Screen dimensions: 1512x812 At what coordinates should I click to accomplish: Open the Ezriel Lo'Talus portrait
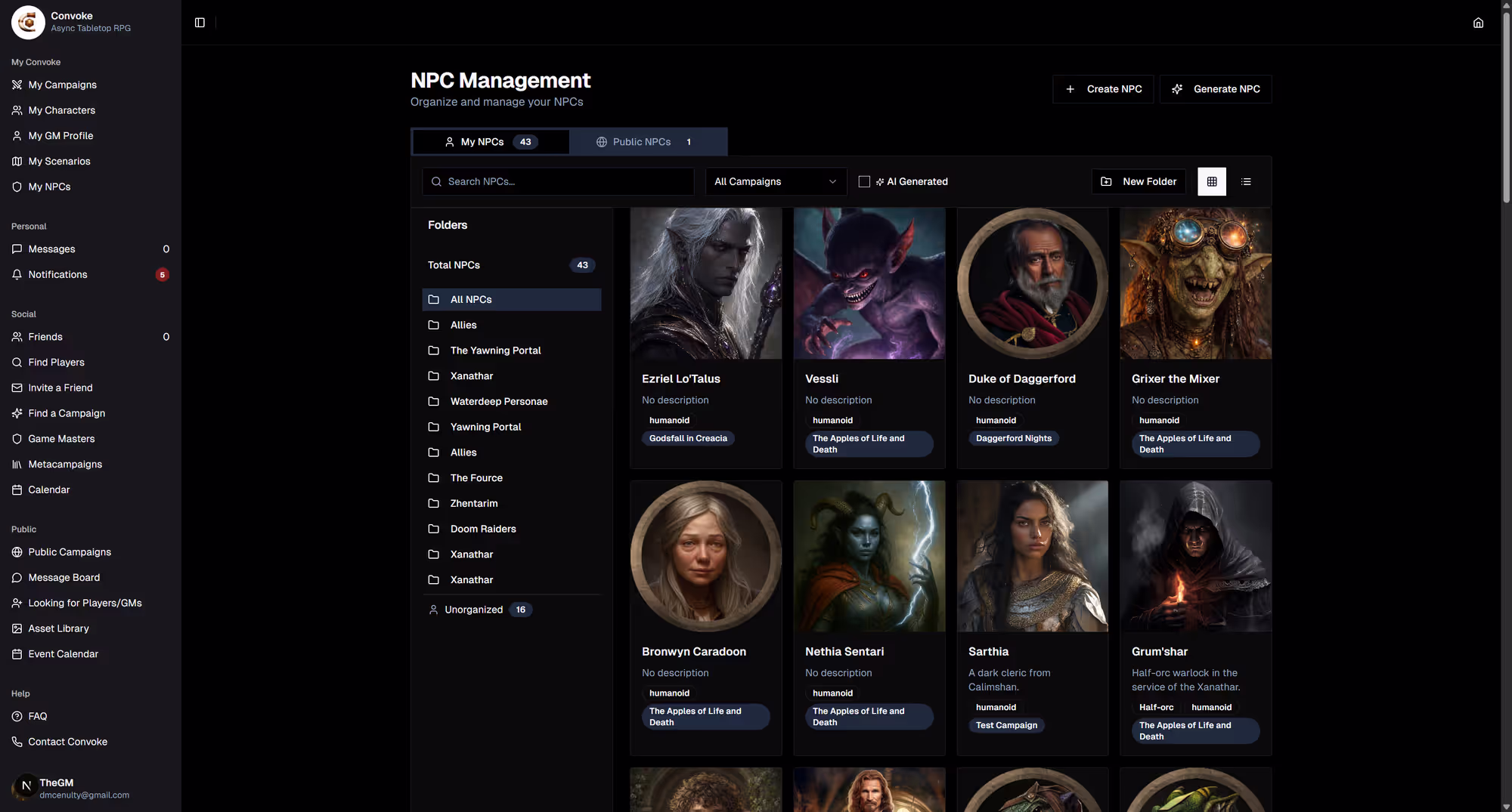[x=706, y=284]
